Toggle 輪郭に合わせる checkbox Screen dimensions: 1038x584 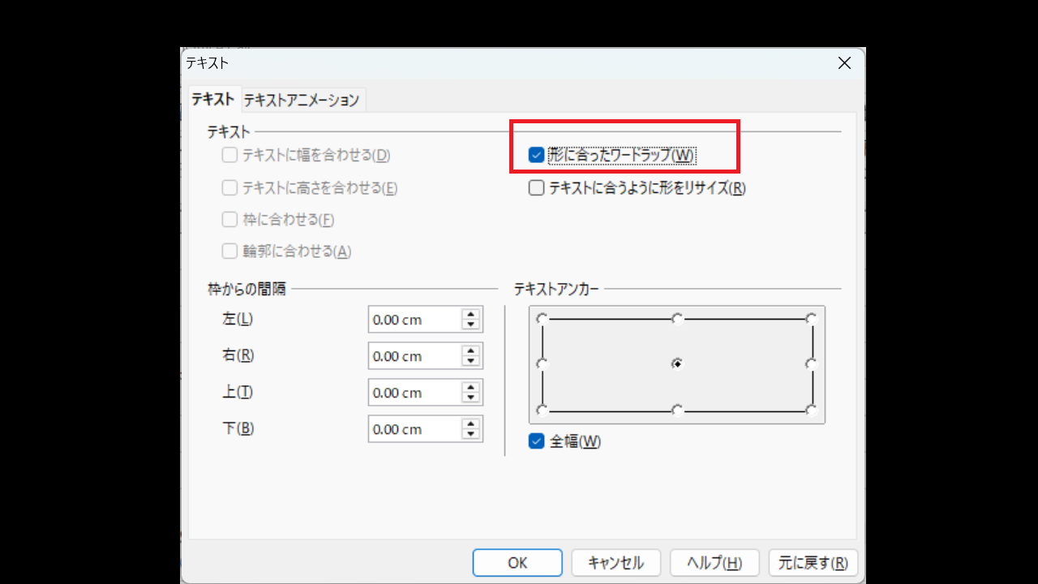(x=229, y=251)
